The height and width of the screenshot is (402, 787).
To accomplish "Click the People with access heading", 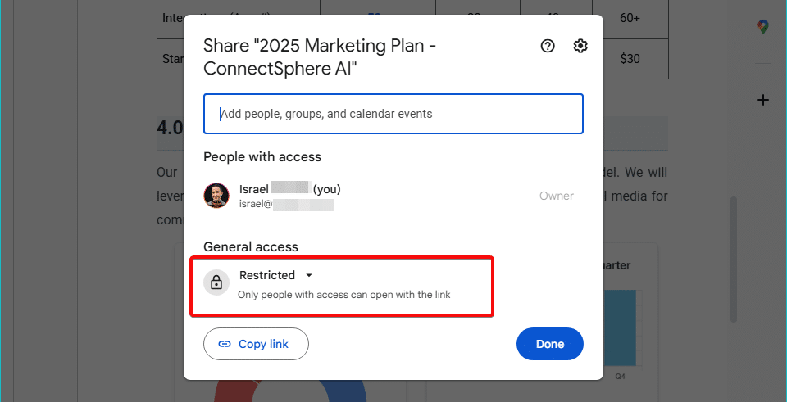I will pos(262,157).
